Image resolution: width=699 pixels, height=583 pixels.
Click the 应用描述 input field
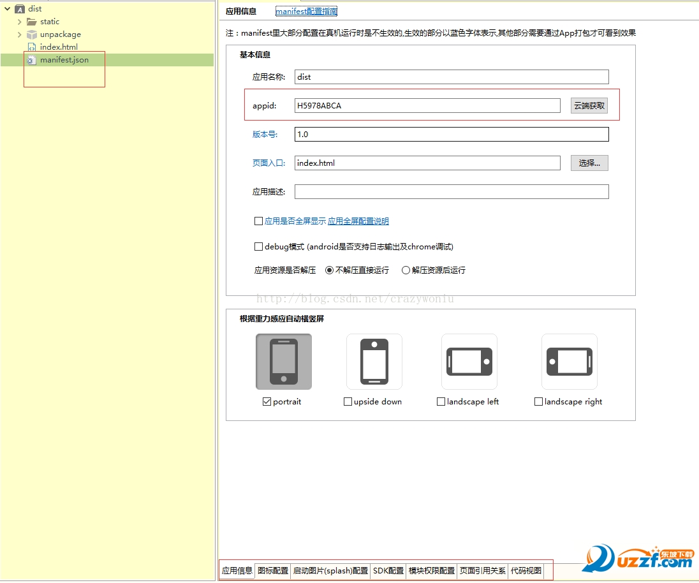452,192
